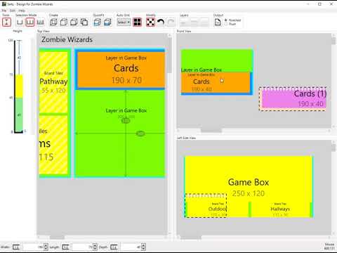Open the Help menu
This screenshot has height=253, width=337.
point(22,11)
